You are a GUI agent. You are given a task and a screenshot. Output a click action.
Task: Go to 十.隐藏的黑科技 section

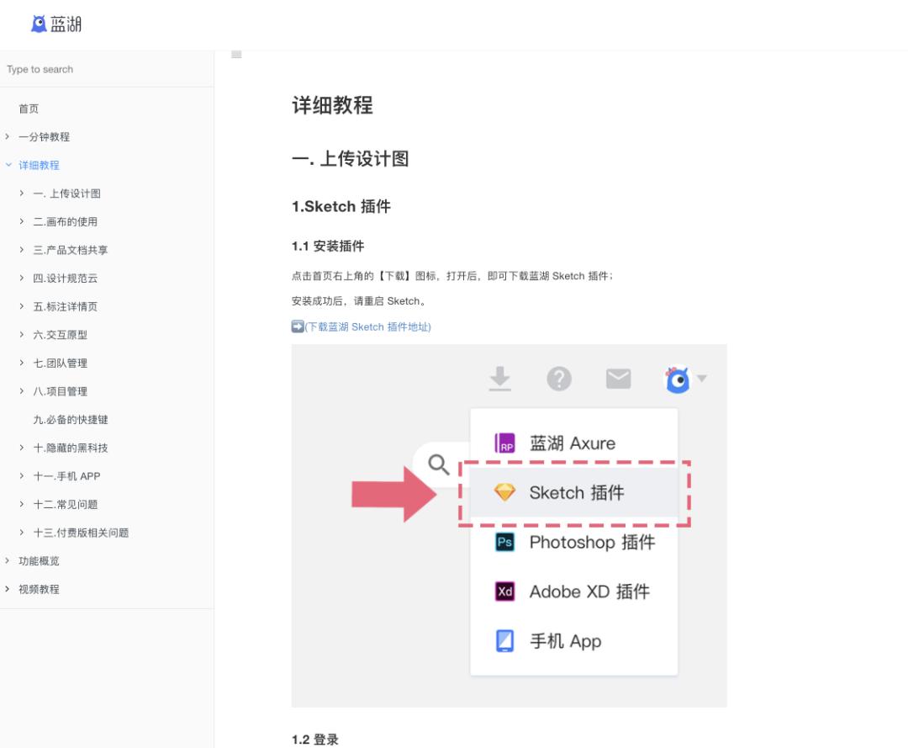pos(71,448)
